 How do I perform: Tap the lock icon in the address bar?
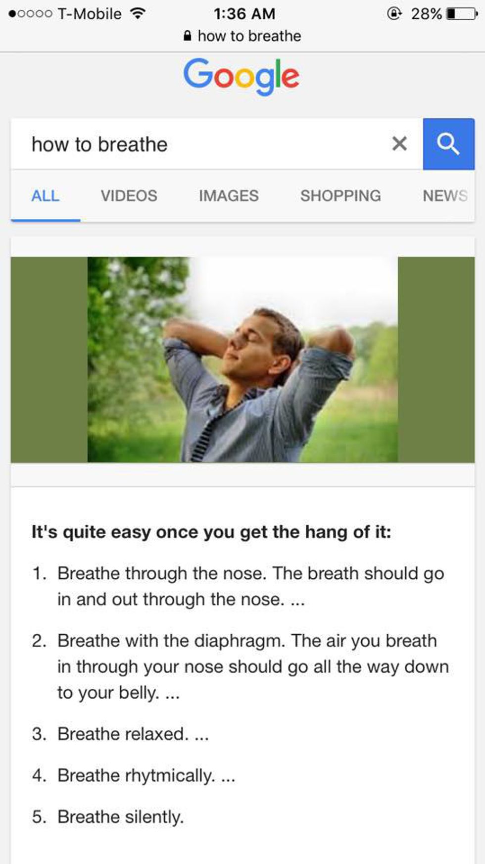[187, 36]
